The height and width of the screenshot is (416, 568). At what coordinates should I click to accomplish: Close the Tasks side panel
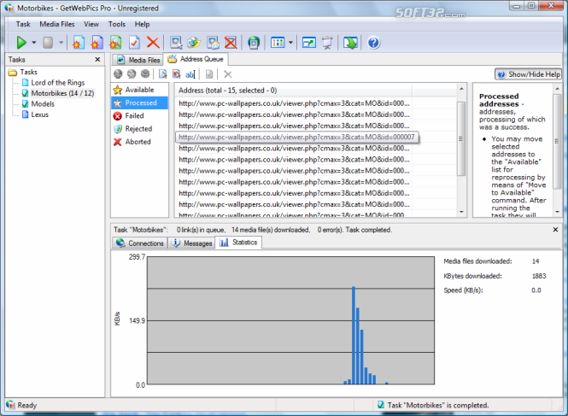[x=97, y=60]
